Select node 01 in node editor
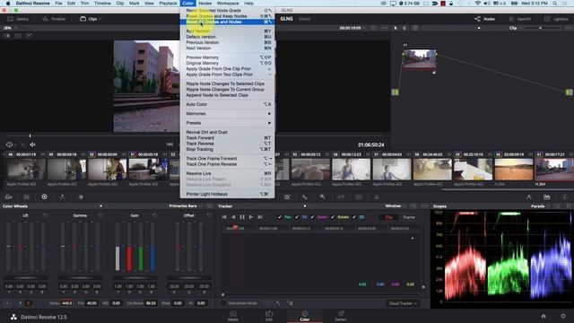Screen dimensions: 574x323 pos(420,59)
